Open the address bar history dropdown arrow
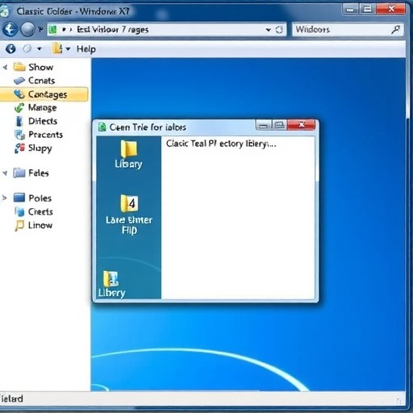The width and height of the screenshot is (413, 413). [x=269, y=30]
